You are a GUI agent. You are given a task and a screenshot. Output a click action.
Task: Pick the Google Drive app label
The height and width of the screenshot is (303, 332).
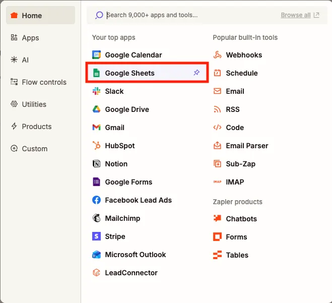click(x=127, y=109)
